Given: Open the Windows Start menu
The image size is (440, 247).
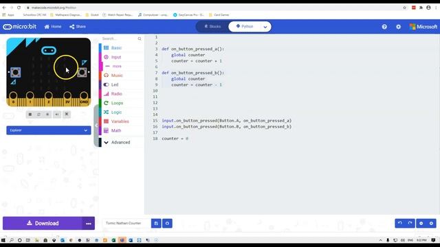Looking at the screenshot, I should coord(3,240).
